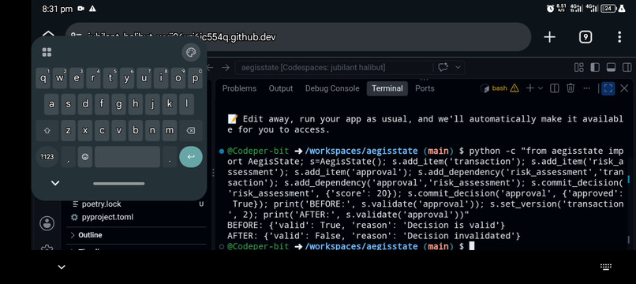Close the terminal panel
The image size is (636, 284).
click(624, 88)
